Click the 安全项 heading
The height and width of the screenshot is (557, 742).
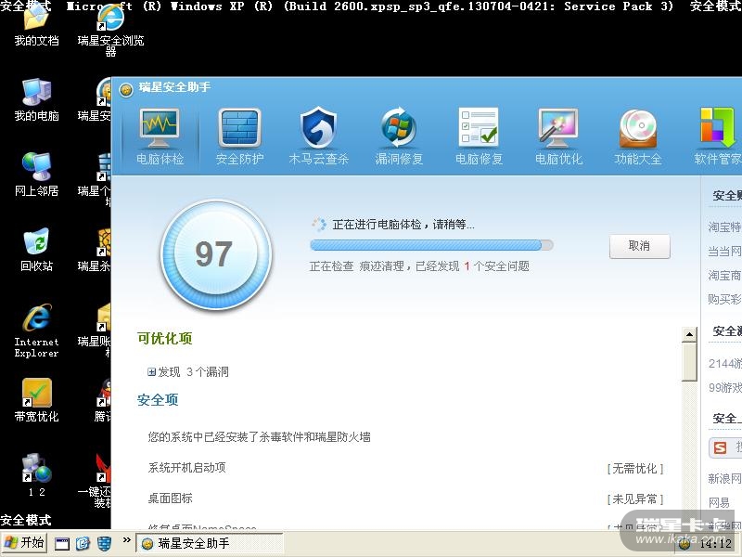coord(158,400)
